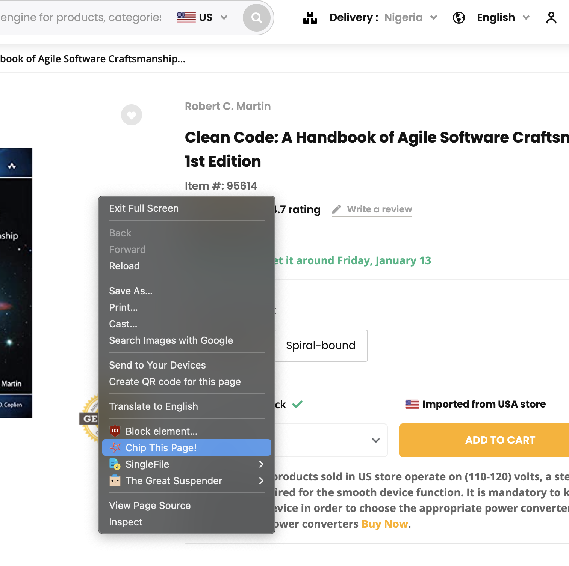Screen dimensions: 569x566
Task: Open the quantity selector dropdown
Action: [375, 440]
